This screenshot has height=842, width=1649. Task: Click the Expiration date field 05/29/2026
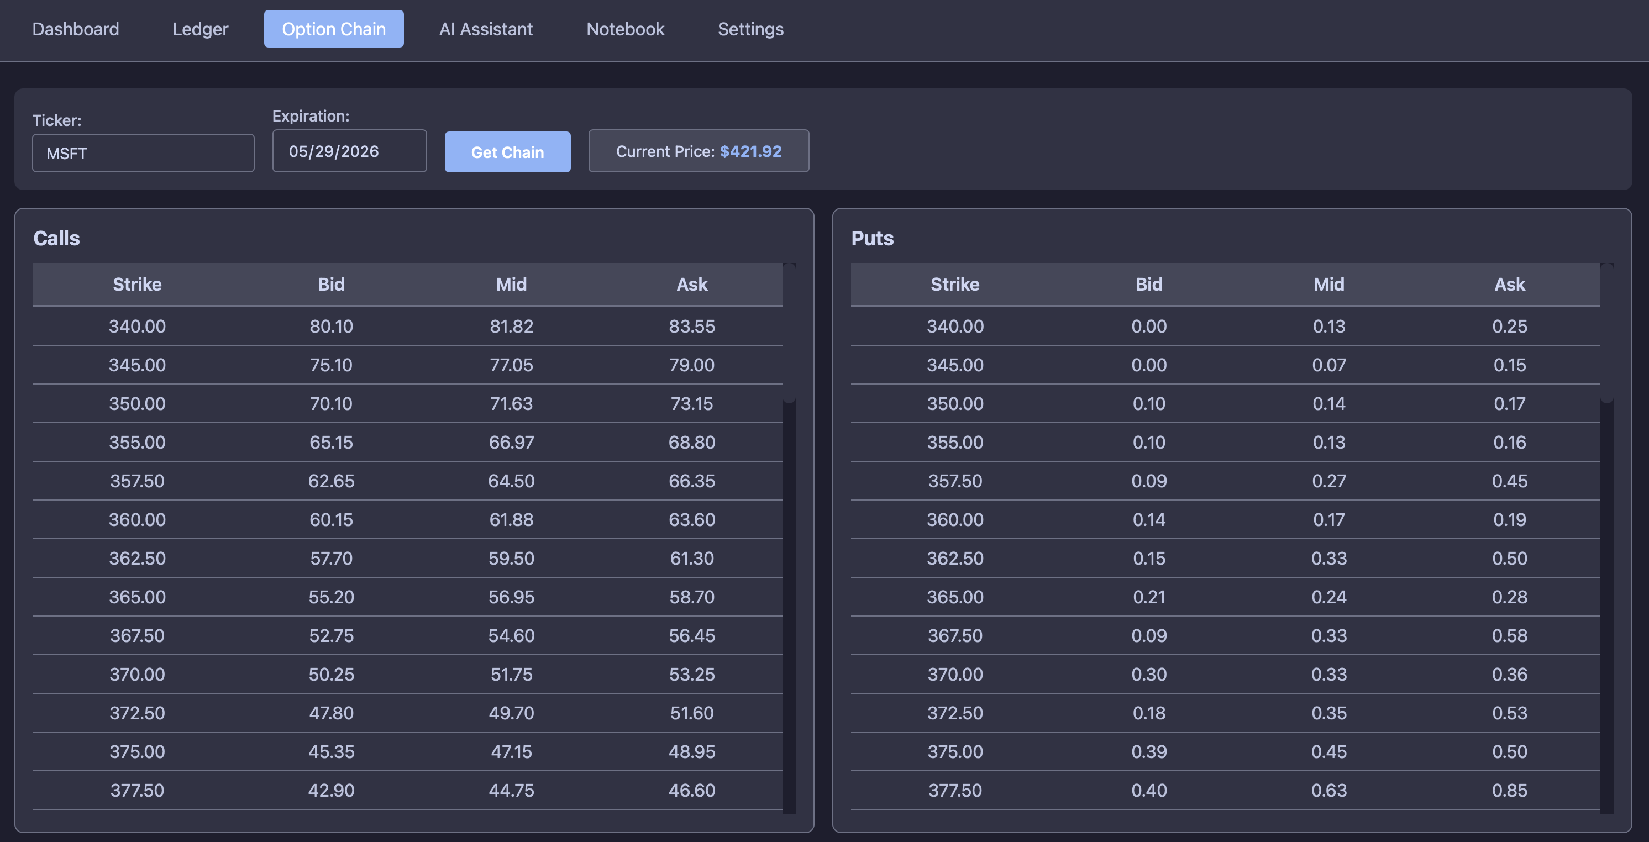(349, 151)
